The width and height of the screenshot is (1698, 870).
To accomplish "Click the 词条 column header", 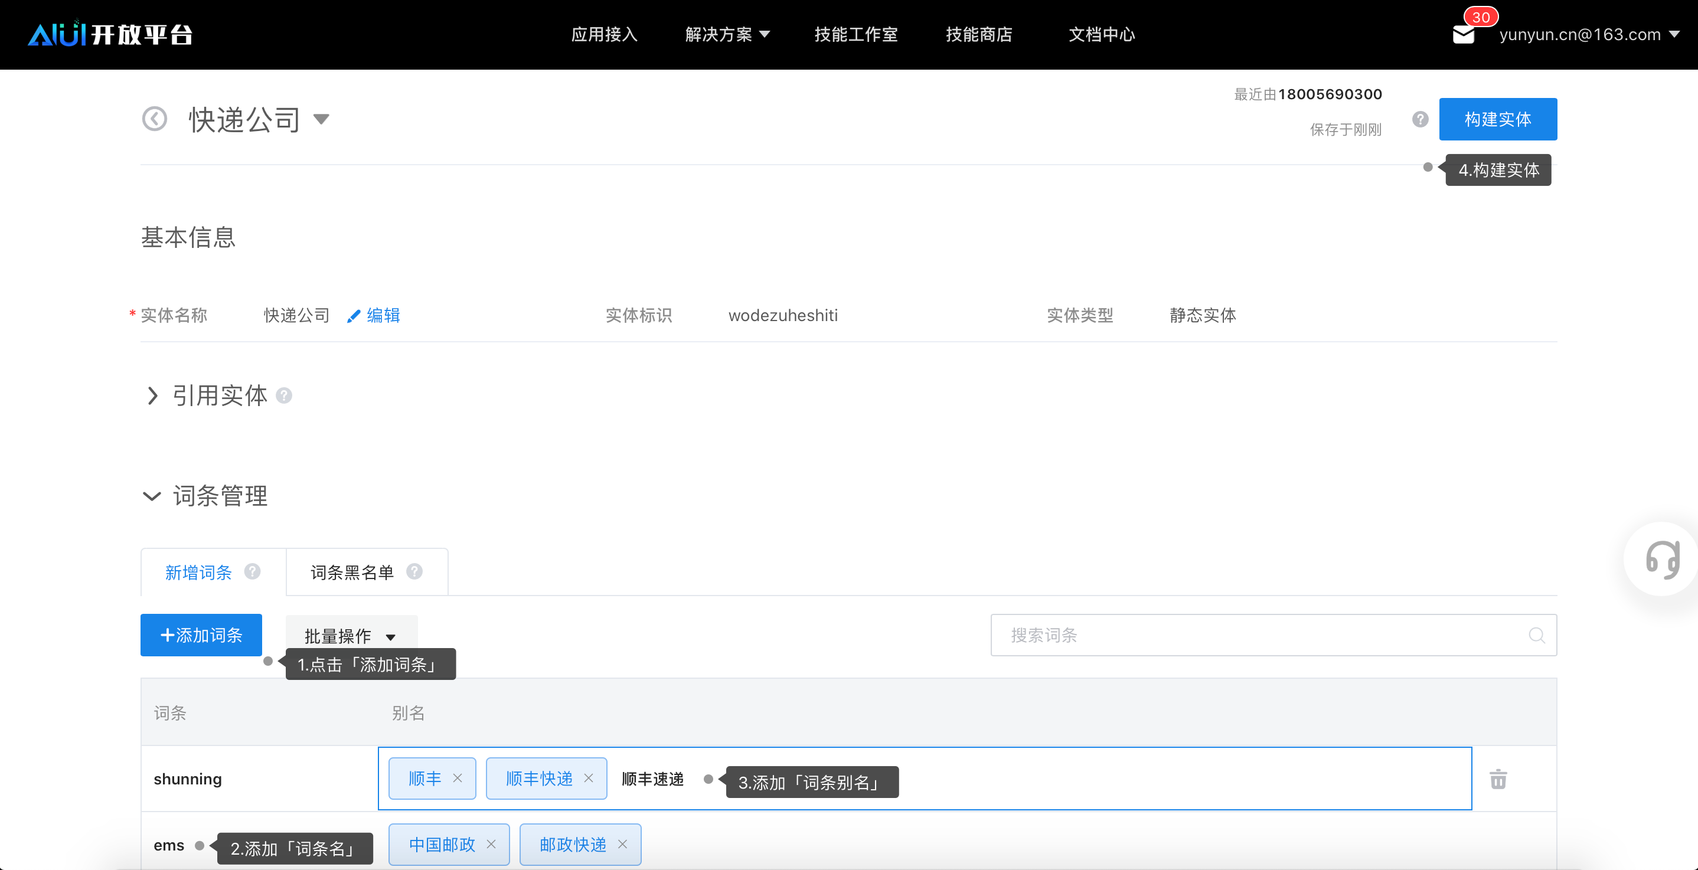I will (170, 712).
